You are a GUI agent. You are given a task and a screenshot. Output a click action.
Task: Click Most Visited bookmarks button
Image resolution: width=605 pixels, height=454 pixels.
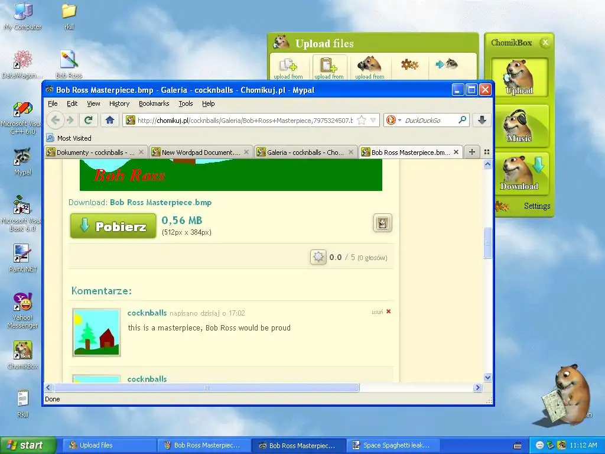pos(69,138)
